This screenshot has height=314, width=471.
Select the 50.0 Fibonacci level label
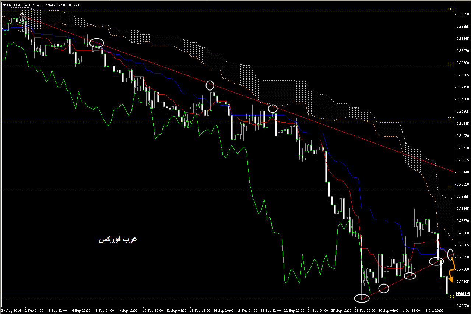(451, 64)
